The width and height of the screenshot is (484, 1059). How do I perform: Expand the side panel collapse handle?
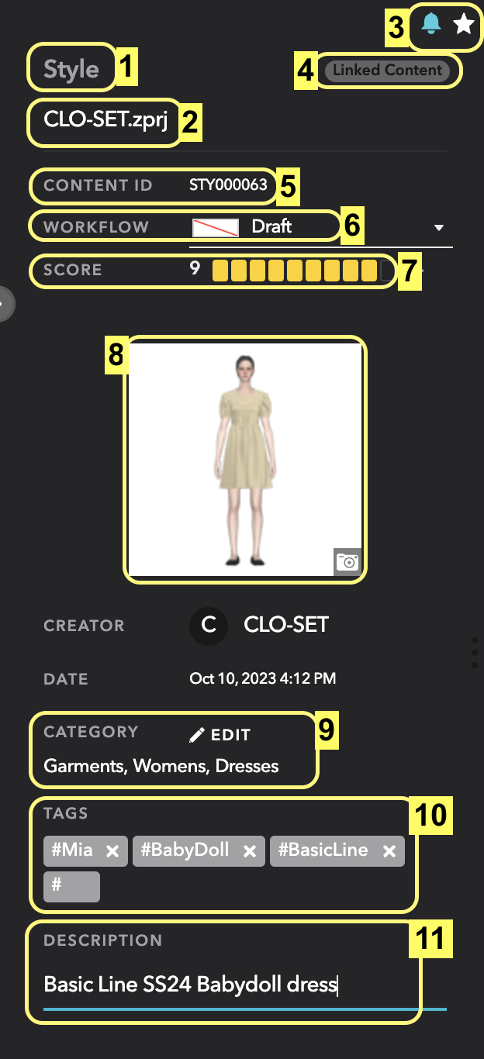coord(5,304)
